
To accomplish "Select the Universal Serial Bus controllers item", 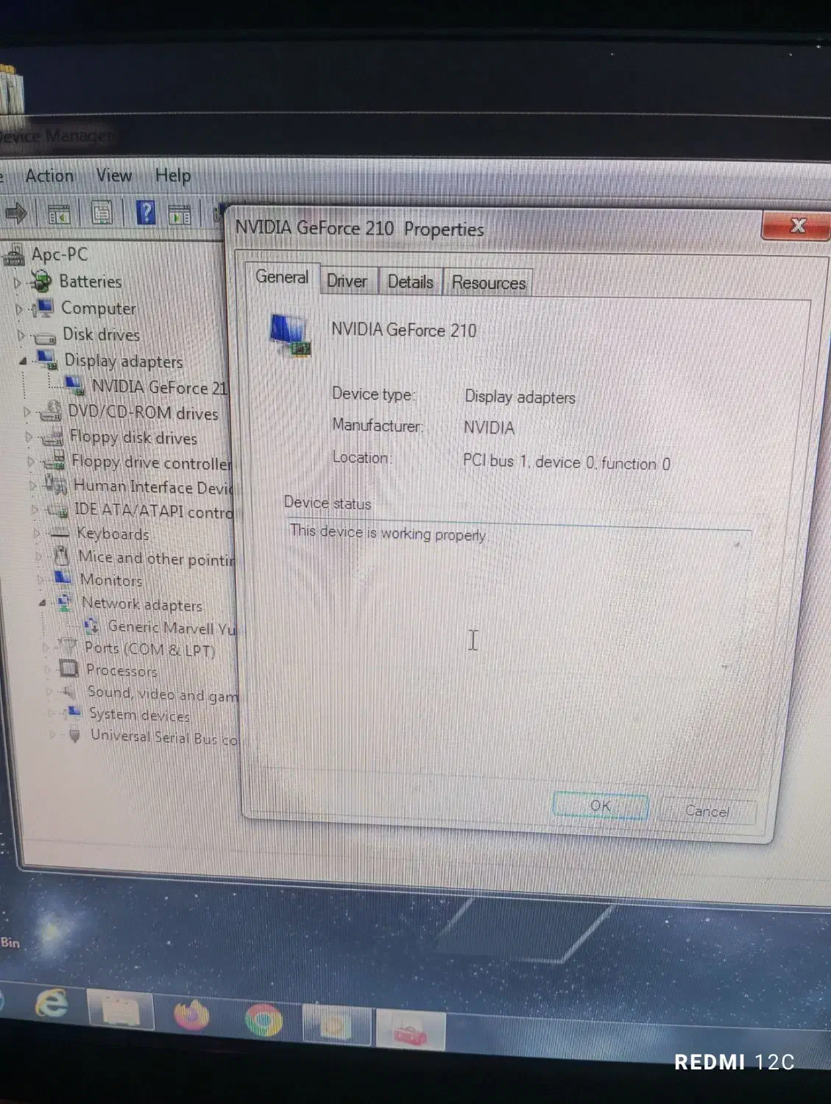I will click(x=164, y=737).
